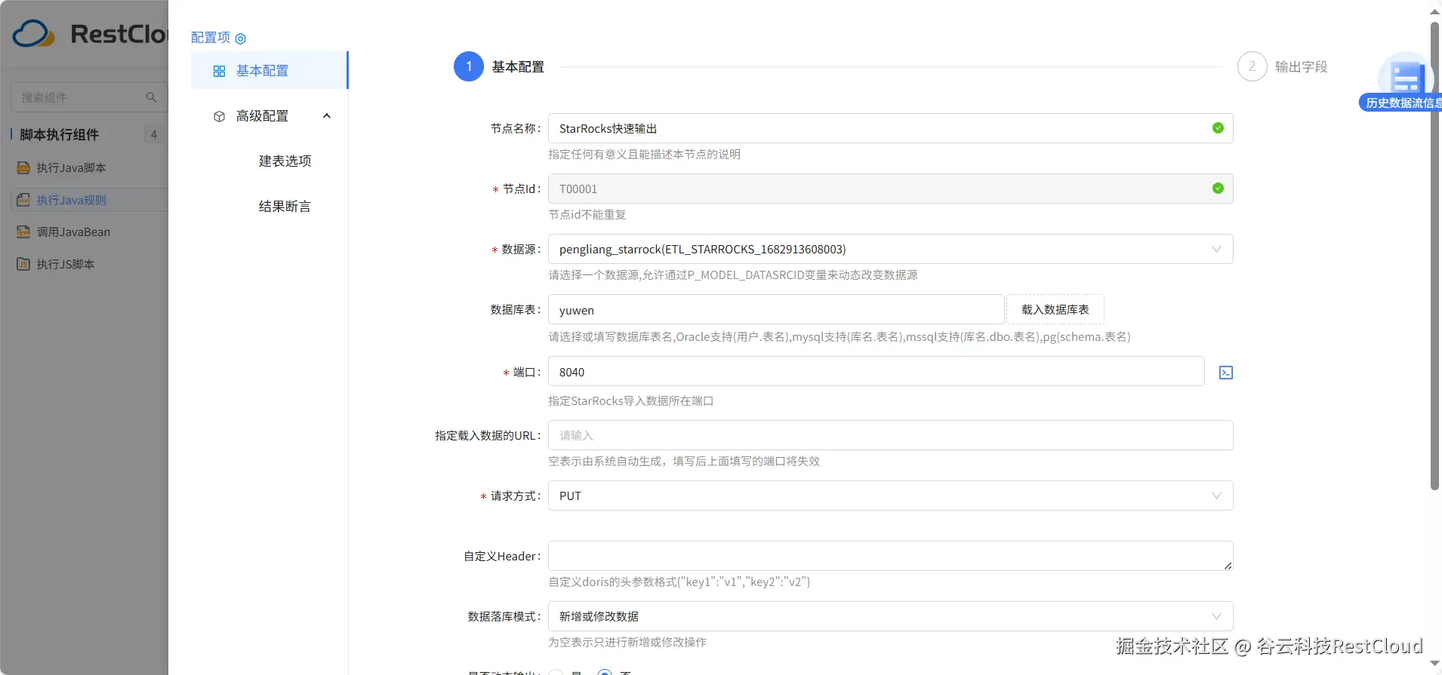
Task: Click the hint starting 空表示由系统自动生成
Action: point(684,462)
